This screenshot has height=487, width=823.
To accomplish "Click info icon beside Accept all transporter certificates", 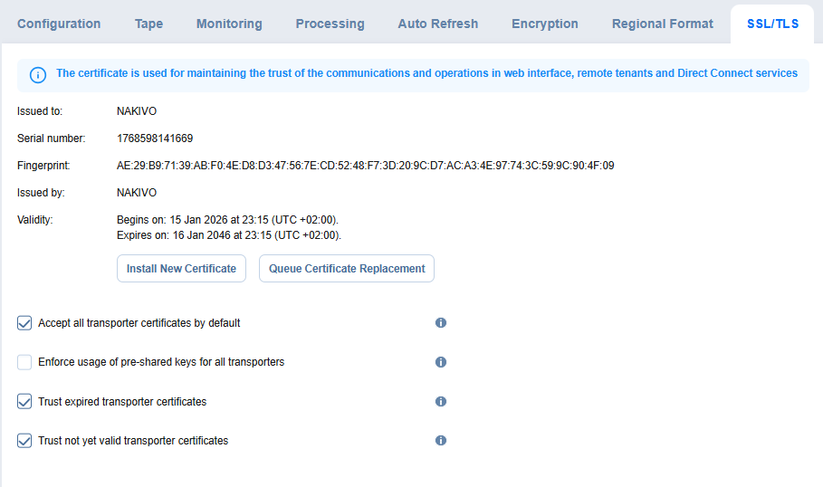I will pyautogui.click(x=441, y=323).
